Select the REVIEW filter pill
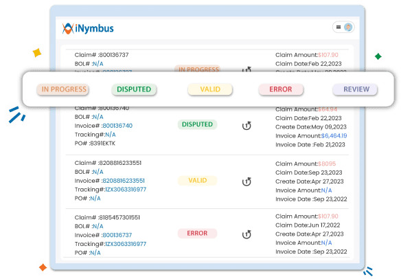The height and width of the screenshot is (279, 412). pyautogui.click(x=355, y=89)
